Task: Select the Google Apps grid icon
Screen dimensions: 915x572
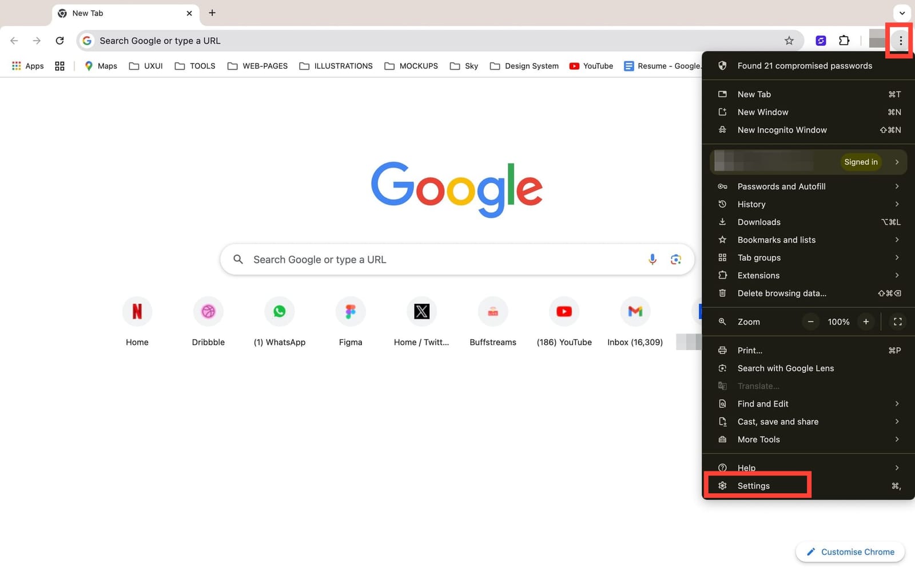Action: [16, 65]
